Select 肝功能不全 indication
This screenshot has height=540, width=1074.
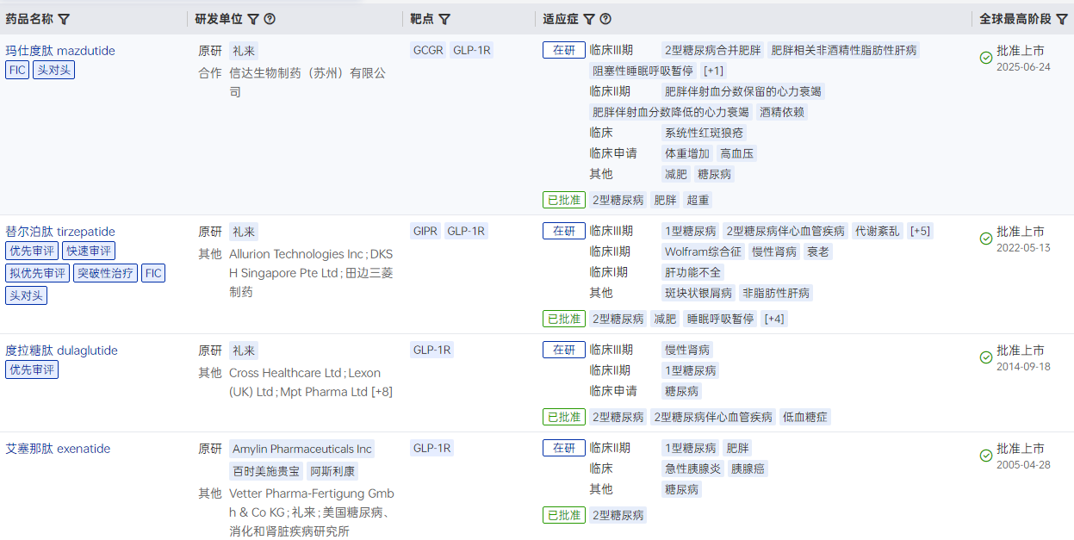[692, 272]
